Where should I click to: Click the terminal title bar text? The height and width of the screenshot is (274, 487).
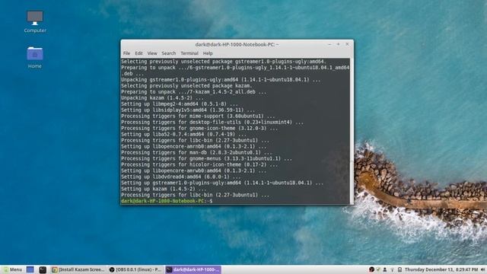237,44
